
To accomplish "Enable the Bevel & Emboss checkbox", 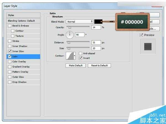I will point(10,26).
